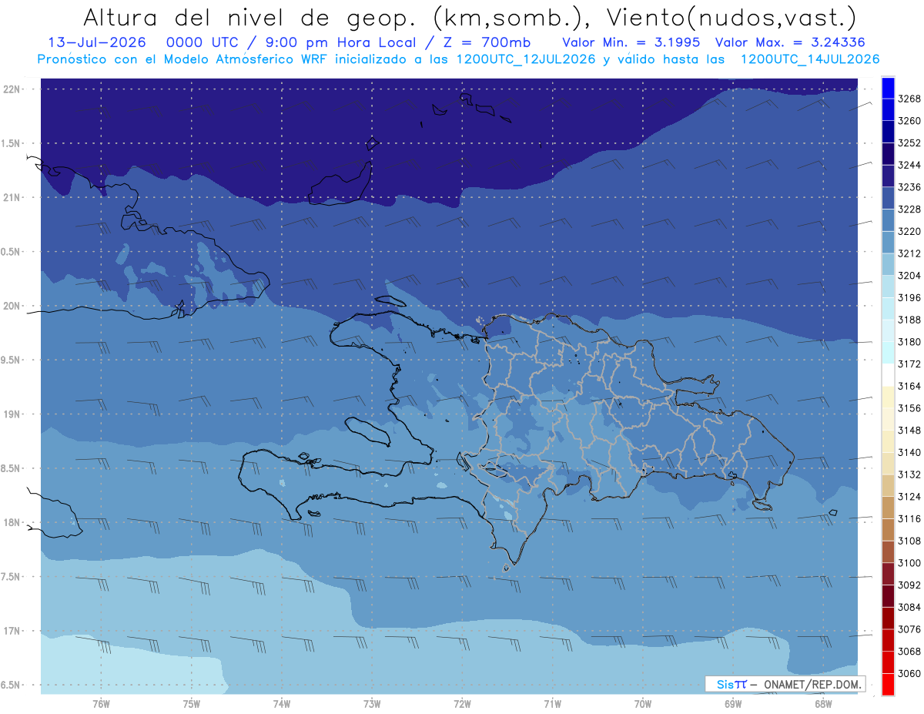Click longitude label '68W'

(823, 704)
